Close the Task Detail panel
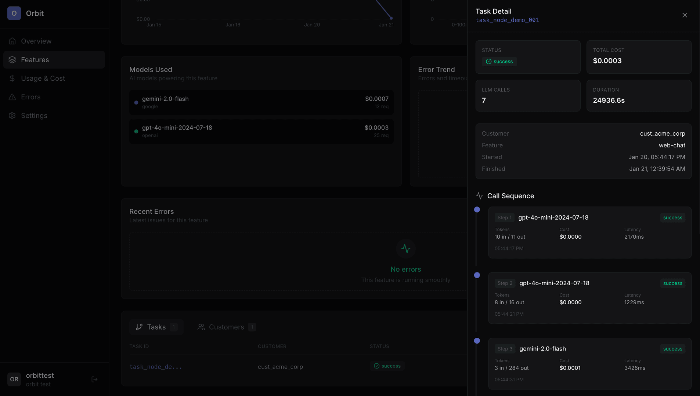 (685, 15)
